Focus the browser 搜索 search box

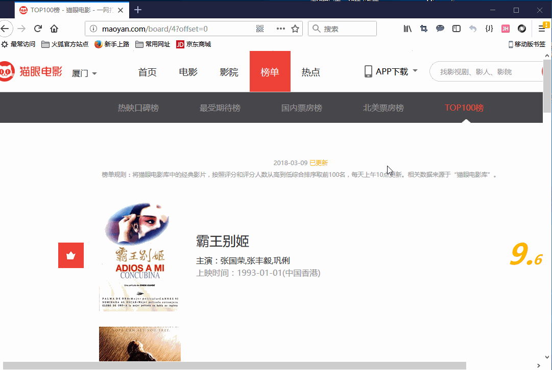pyautogui.click(x=342, y=29)
